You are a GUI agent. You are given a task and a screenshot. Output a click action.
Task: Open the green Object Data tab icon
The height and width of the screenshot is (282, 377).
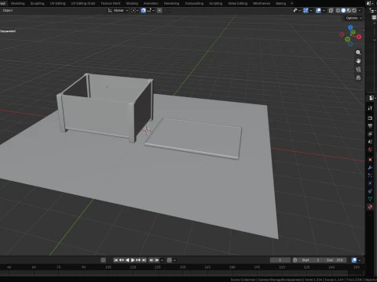[x=370, y=199]
